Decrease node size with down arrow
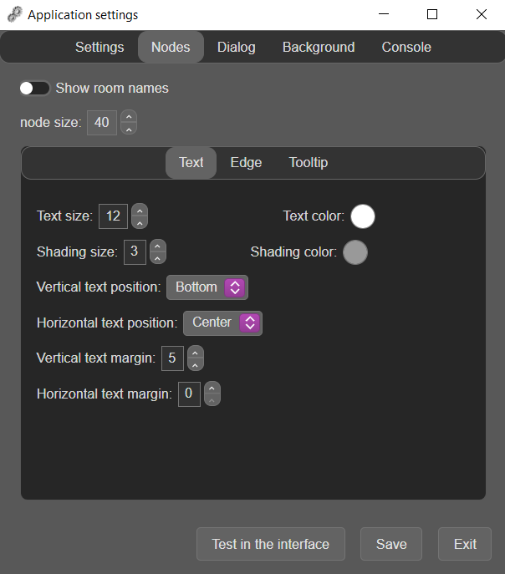This screenshot has width=505, height=574. point(129,129)
